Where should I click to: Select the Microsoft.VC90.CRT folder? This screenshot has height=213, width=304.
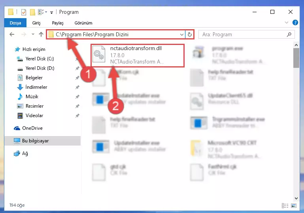tap(225, 149)
